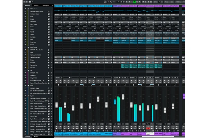Uncheck visibility for the Snare channel
The image size is (208, 138).
click(25, 19)
